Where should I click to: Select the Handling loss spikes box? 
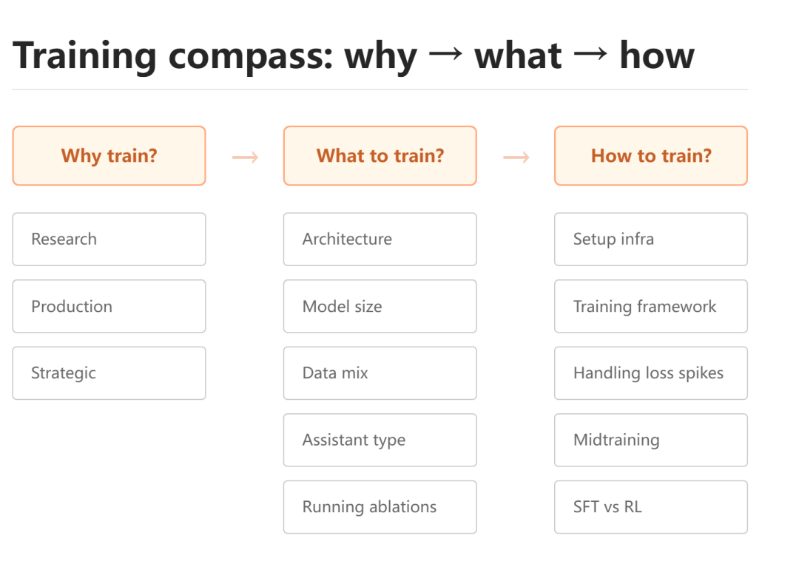[650, 373]
